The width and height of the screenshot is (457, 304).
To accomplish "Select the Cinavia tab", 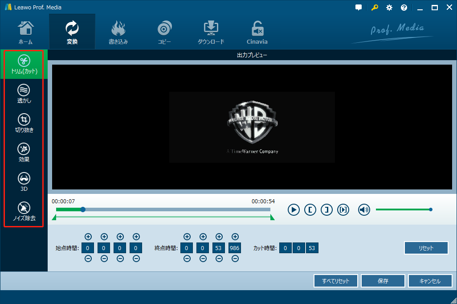I will [x=257, y=32].
